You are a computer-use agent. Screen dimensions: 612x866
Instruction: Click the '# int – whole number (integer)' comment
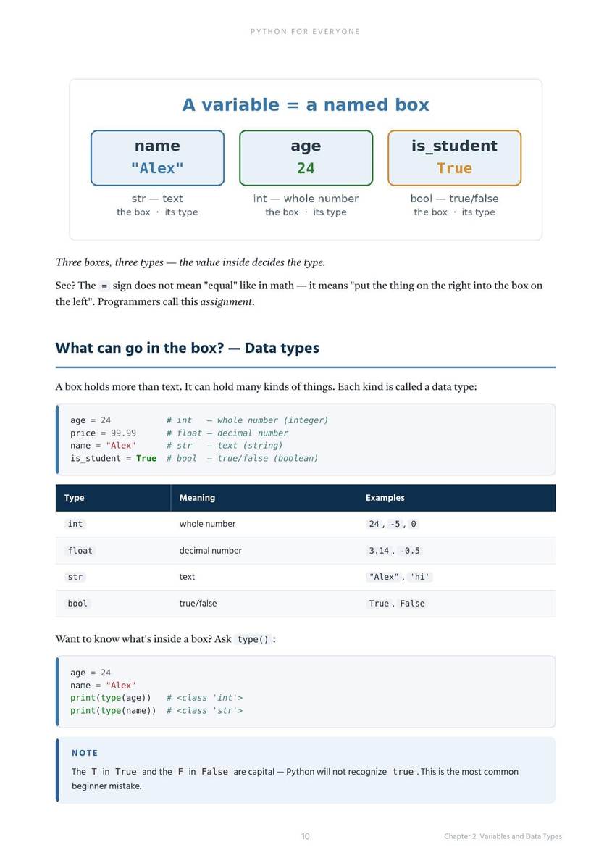[x=247, y=420]
